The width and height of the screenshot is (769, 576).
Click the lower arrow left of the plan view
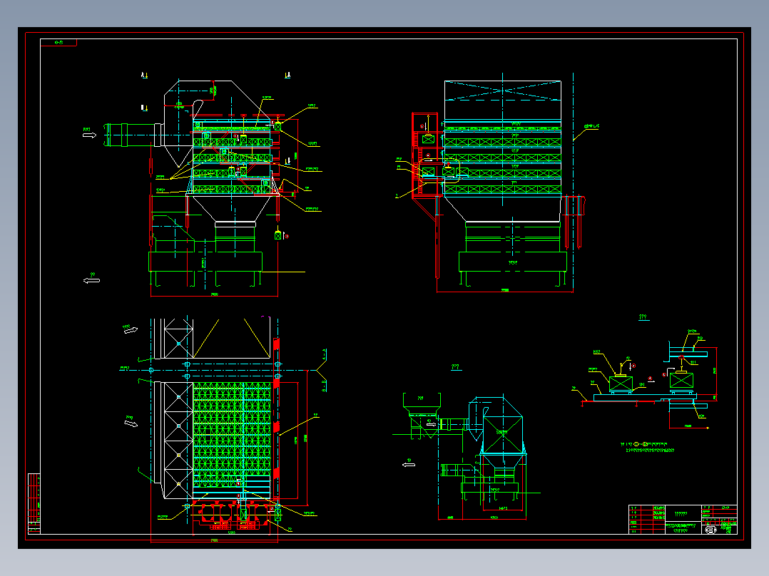pyautogui.click(x=131, y=423)
